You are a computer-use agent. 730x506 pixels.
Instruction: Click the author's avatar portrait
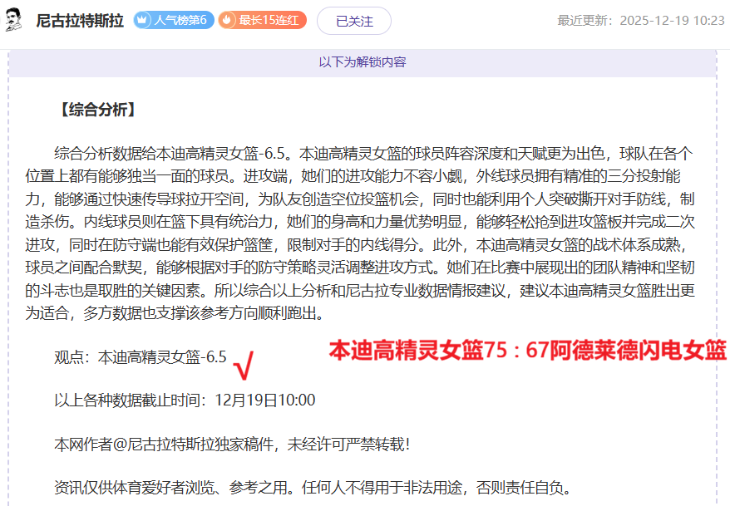[15, 21]
